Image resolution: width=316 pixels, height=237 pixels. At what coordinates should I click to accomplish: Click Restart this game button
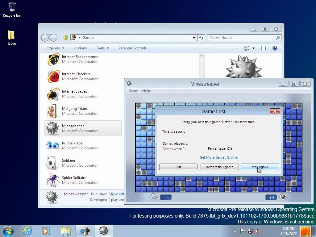pyautogui.click(x=219, y=167)
